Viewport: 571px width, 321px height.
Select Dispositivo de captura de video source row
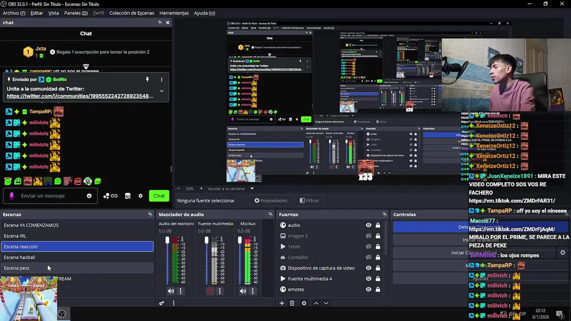331,268
